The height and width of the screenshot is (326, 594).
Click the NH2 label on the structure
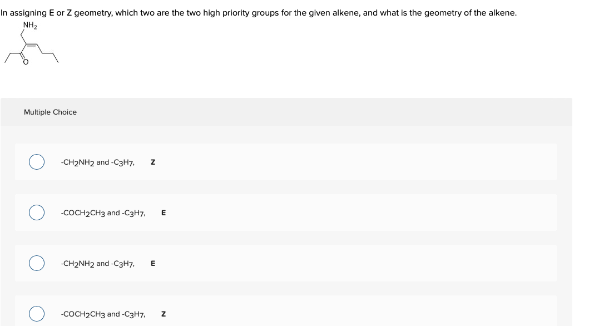click(29, 25)
